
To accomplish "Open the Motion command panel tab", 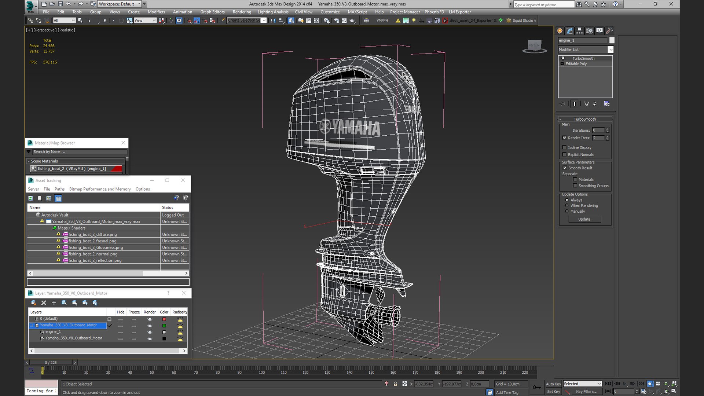I will click(x=589, y=31).
